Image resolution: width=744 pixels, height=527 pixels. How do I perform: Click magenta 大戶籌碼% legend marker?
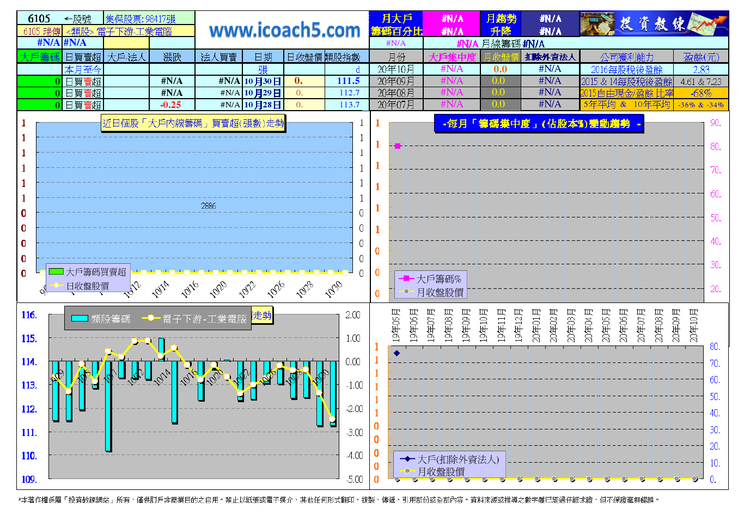406,278
